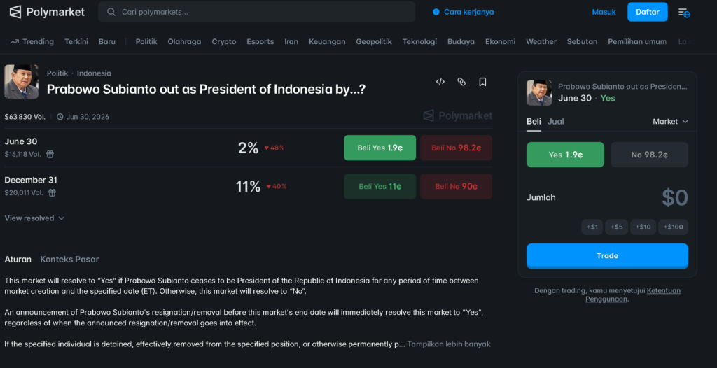The image size is (717, 368).
Task: Click Beli No 98.2¢ for June 30
Action: click(x=457, y=148)
